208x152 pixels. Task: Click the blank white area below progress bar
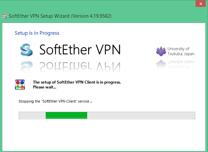point(104,135)
